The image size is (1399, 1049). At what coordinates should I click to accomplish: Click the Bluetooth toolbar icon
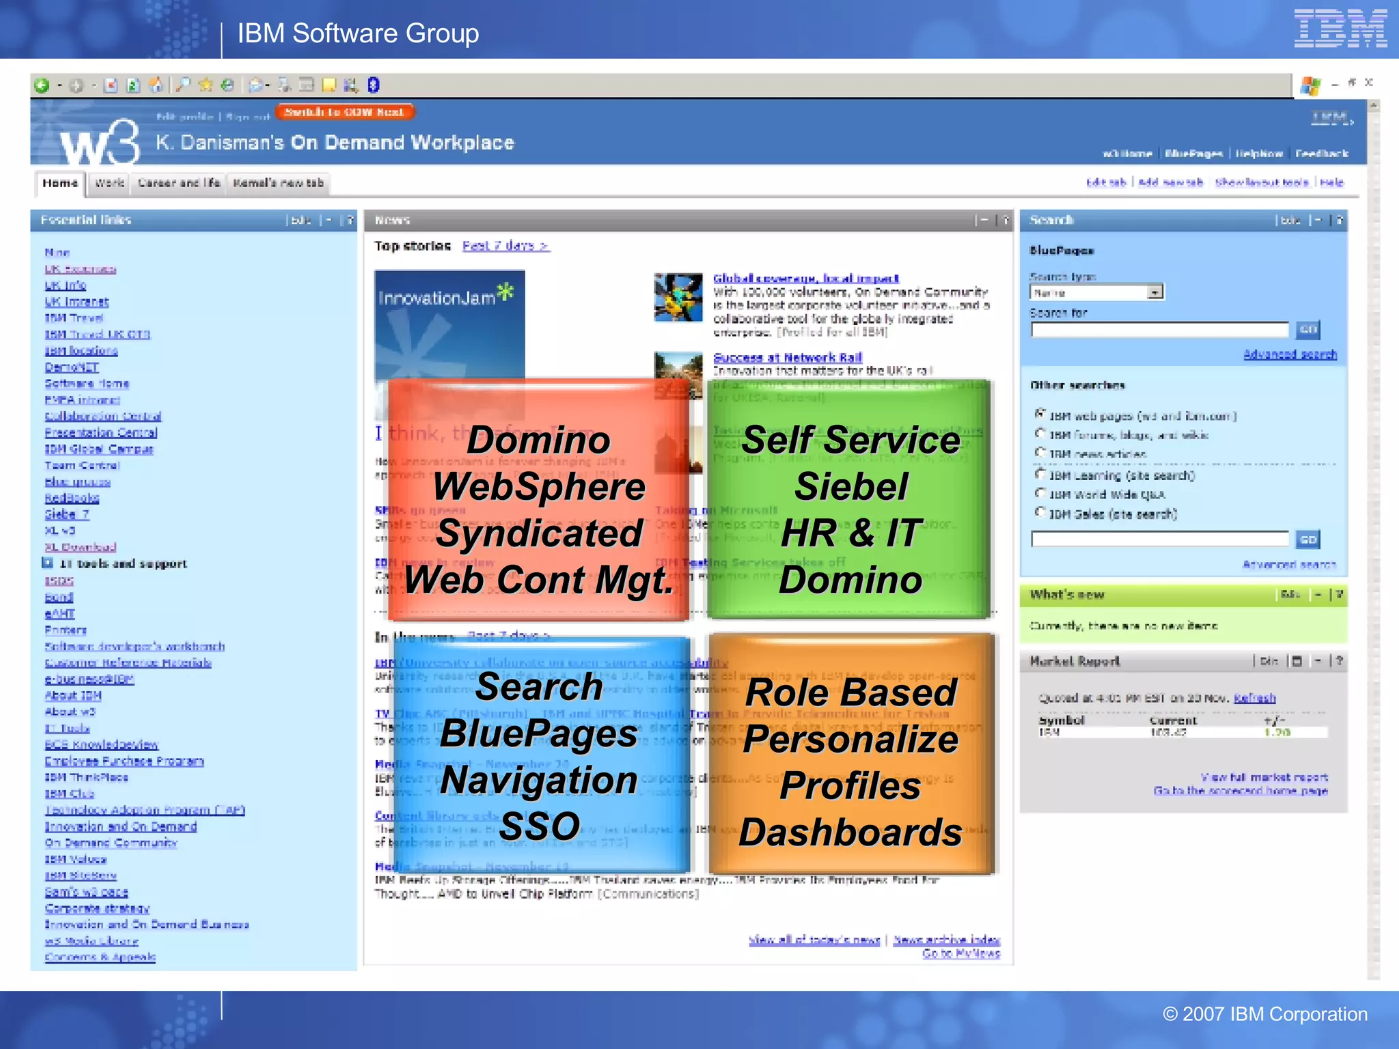(x=373, y=85)
